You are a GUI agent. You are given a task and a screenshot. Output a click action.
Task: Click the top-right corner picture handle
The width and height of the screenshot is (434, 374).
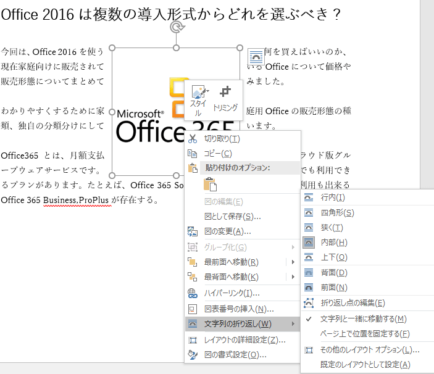pos(240,48)
